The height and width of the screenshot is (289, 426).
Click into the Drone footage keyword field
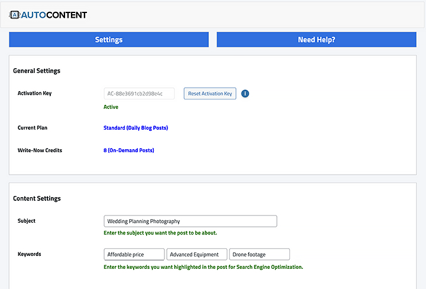coord(259,255)
